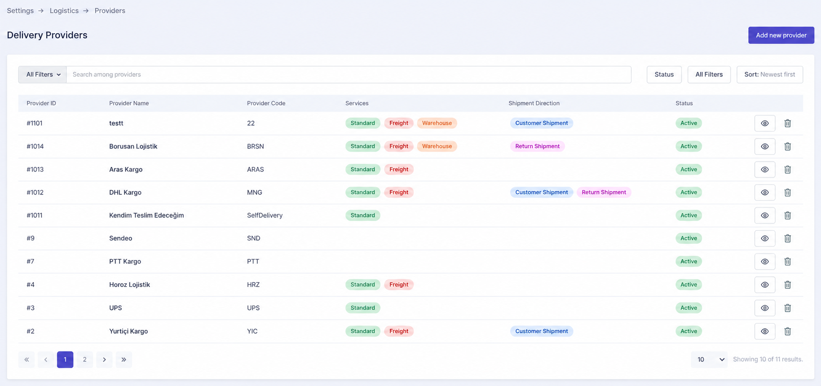Click the Add new provider button
Image resolution: width=821 pixels, height=386 pixels.
point(781,35)
